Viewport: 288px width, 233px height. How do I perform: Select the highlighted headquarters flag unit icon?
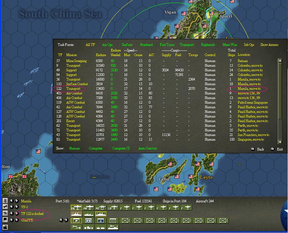point(76,221)
